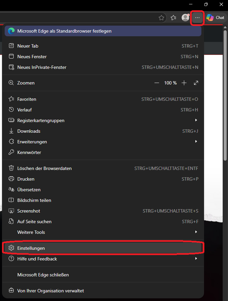
Task: Click the 100 % zoom value
Action: click(170, 83)
